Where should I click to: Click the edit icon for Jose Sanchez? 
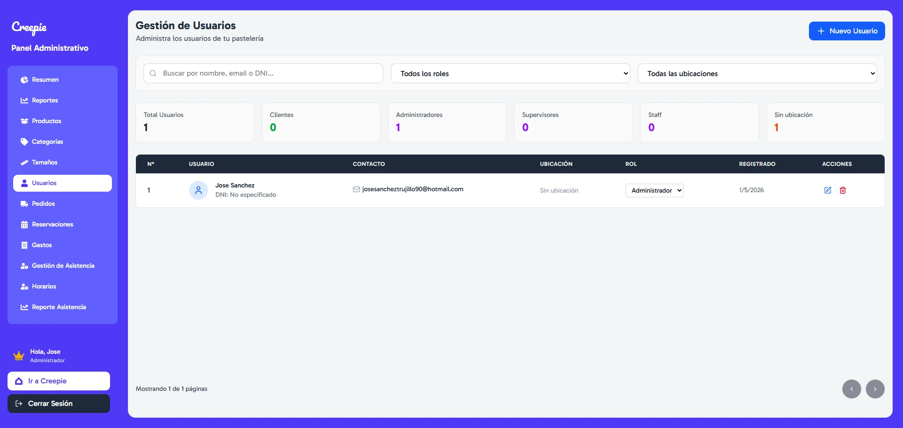tap(828, 190)
